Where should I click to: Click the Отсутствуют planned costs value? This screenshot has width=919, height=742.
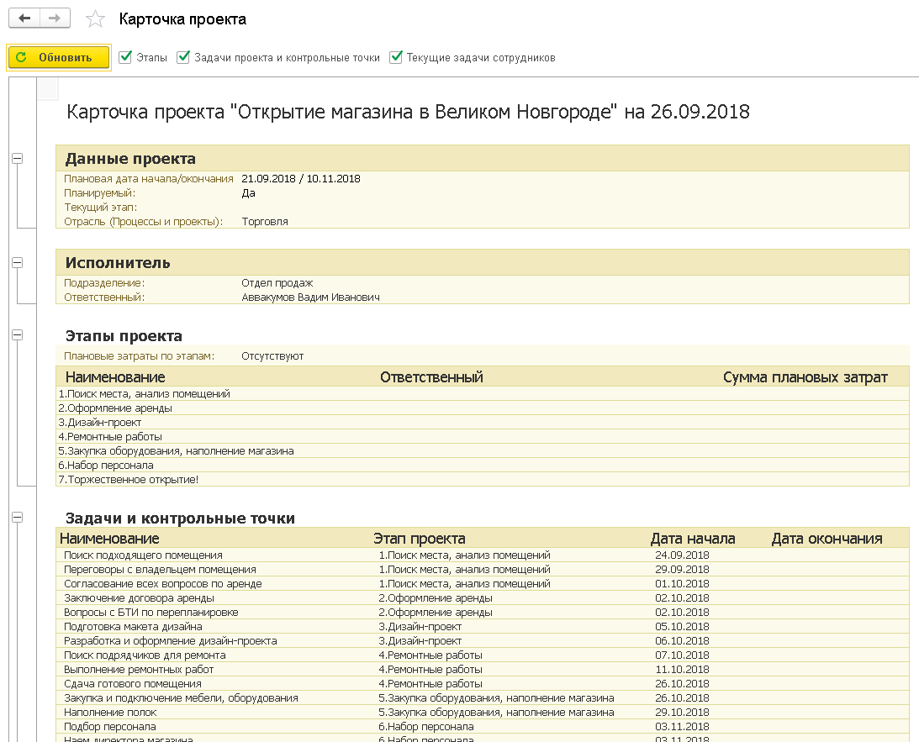[x=272, y=356]
